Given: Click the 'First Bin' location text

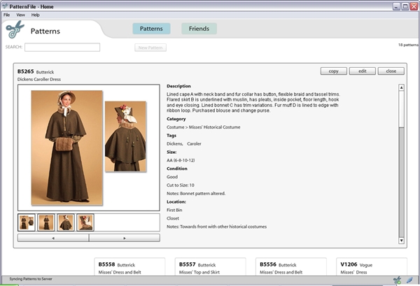Looking at the screenshot, I should tap(174, 210).
